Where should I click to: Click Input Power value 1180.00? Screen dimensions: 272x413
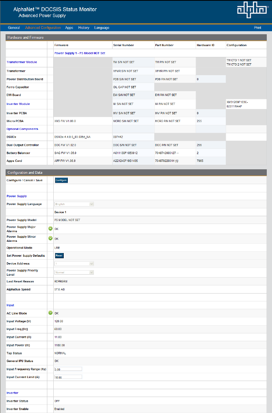pyautogui.click(x=60, y=345)
